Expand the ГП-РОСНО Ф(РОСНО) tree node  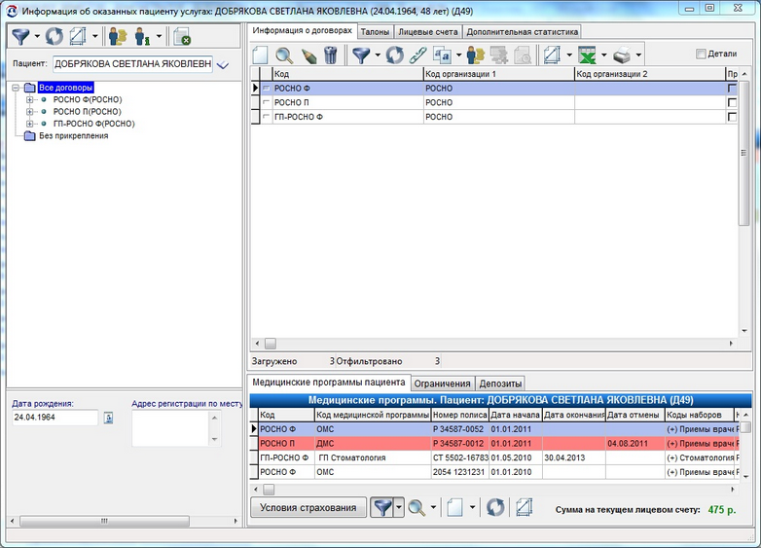point(29,124)
